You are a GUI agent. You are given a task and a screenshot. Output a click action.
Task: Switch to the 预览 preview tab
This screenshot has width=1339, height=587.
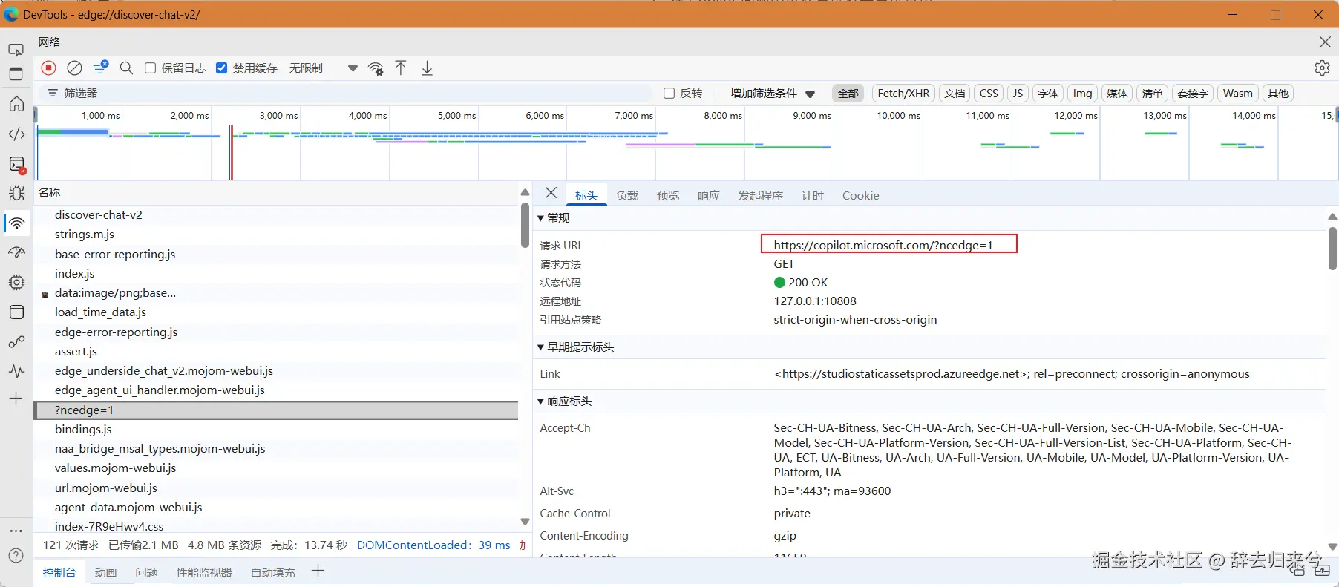(668, 195)
